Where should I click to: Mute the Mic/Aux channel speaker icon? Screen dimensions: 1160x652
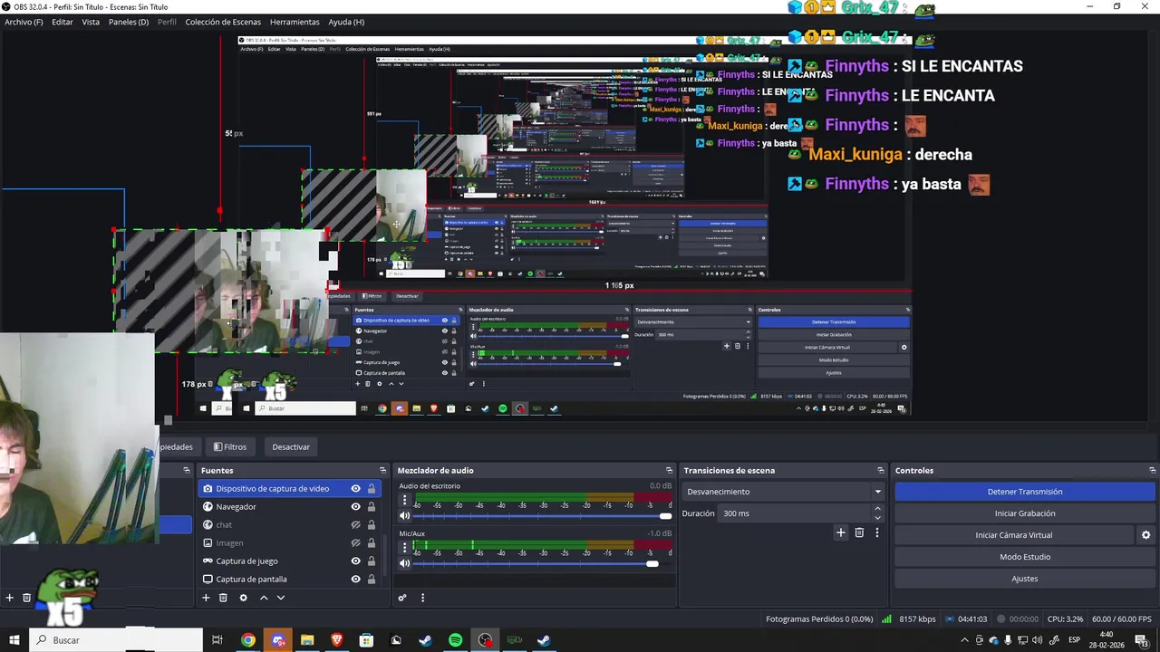coord(405,563)
